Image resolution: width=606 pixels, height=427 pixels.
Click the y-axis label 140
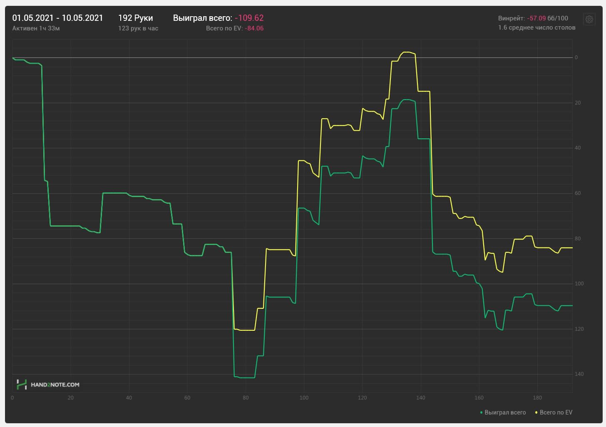(579, 374)
